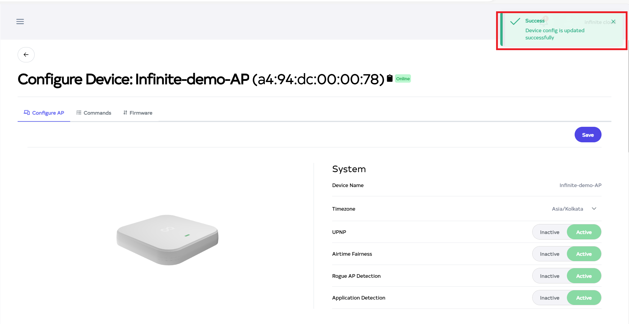The width and height of the screenshot is (629, 324).
Task: Set Airtime Fairness to Inactive
Action: point(549,254)
